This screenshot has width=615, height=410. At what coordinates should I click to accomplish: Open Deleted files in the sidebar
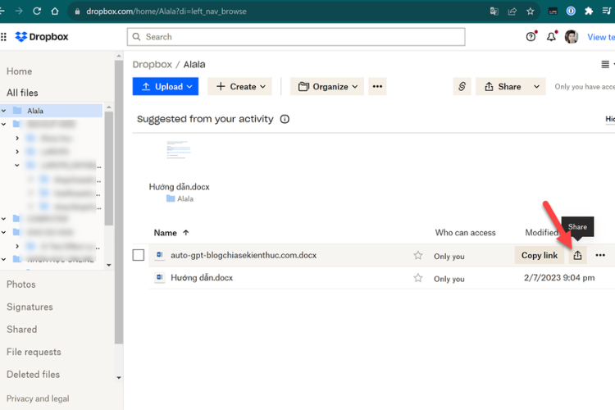[34, 375]
